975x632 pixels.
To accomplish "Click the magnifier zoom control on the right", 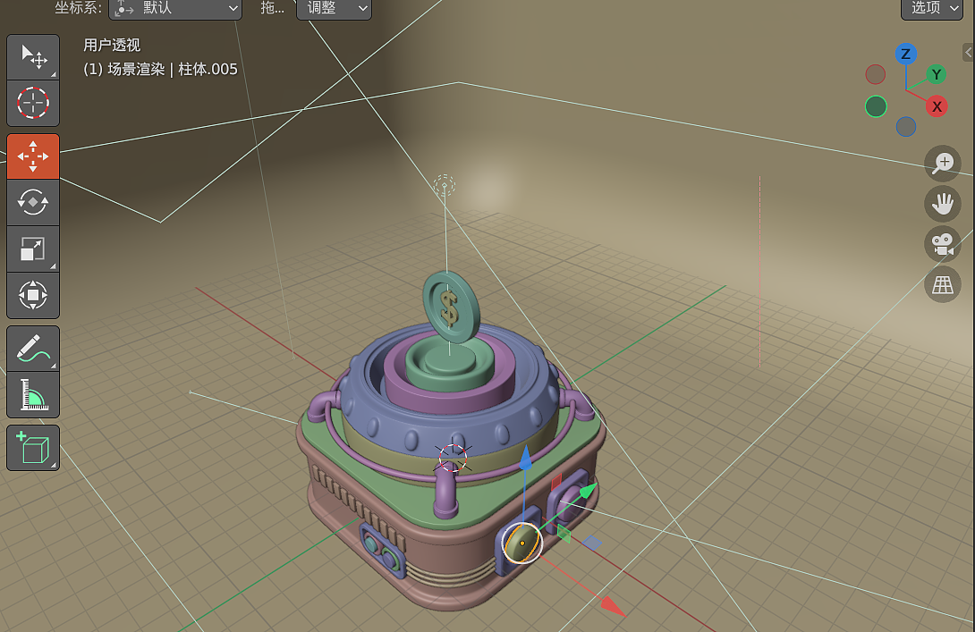I will point(942,163).
